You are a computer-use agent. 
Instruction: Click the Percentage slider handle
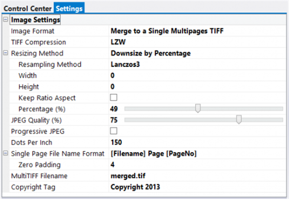pos(197,109)
